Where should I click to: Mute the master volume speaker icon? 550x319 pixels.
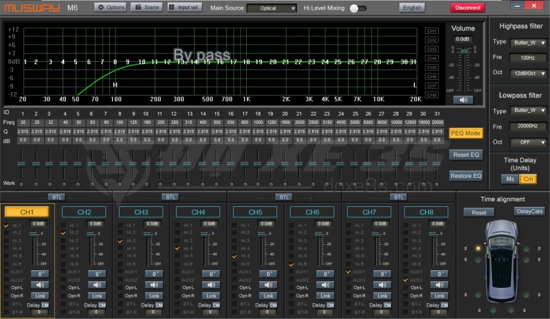pyautogui.click(x=463, y=99)
